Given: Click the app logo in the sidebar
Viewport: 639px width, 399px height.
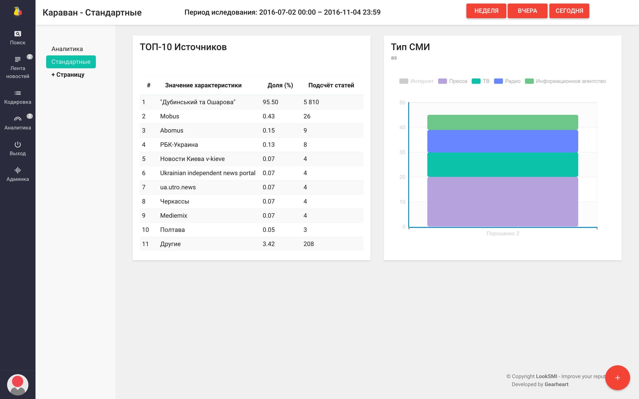Looking at the screenshot, I should 18,12.
